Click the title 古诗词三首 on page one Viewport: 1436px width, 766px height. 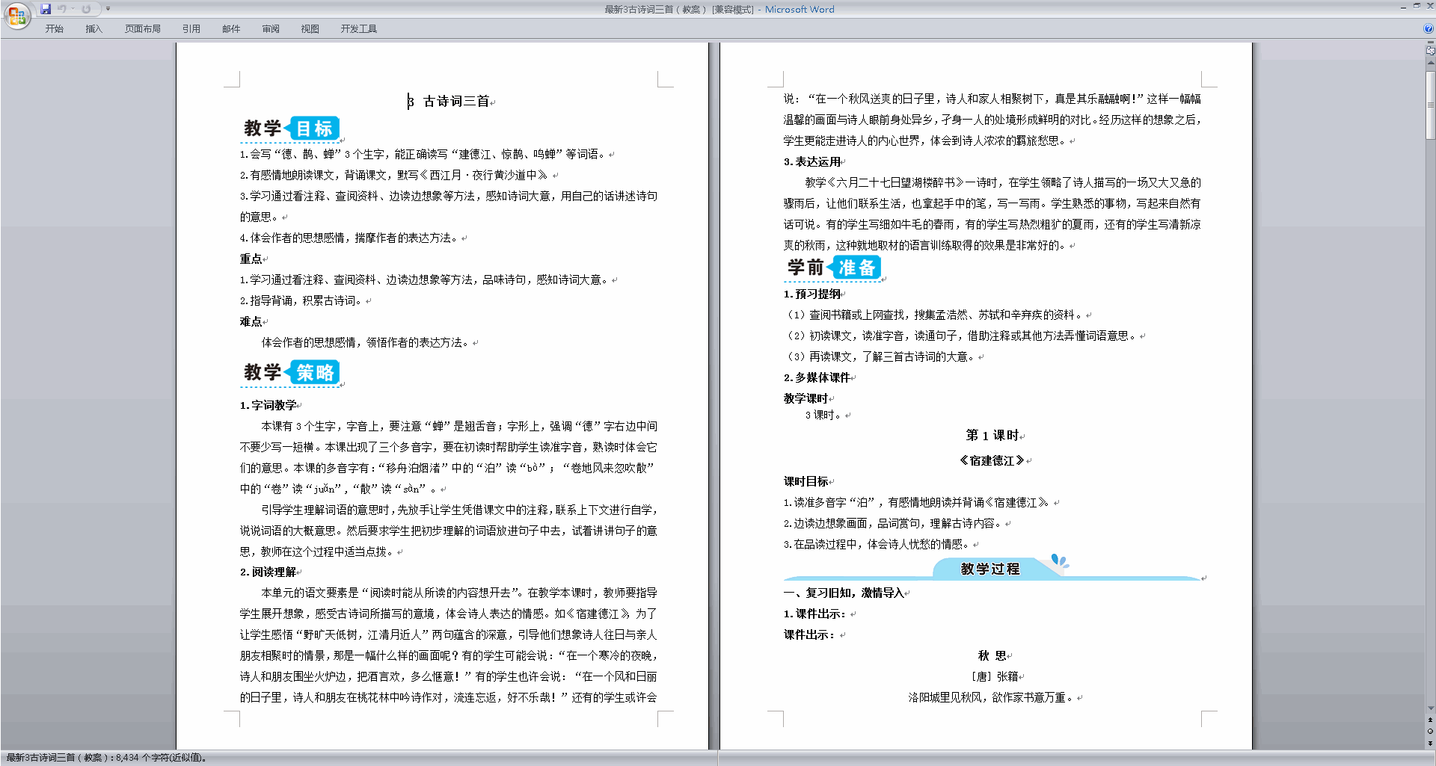(456, 102)
